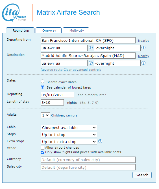This screenshot has height=189, width=159.
Task: Select Search exact dates option
Action: (42, 82)
